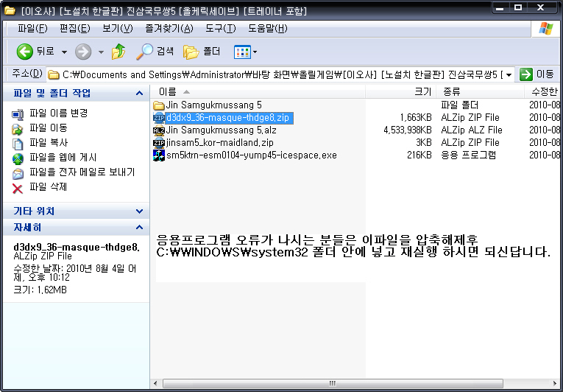Sort by the 크기 column header
This screenshot has width=563, height=392.
coord(400,92)
